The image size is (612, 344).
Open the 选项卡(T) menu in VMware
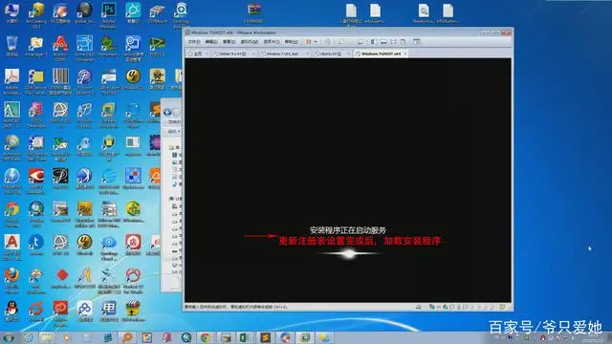(x=272, y=42)
